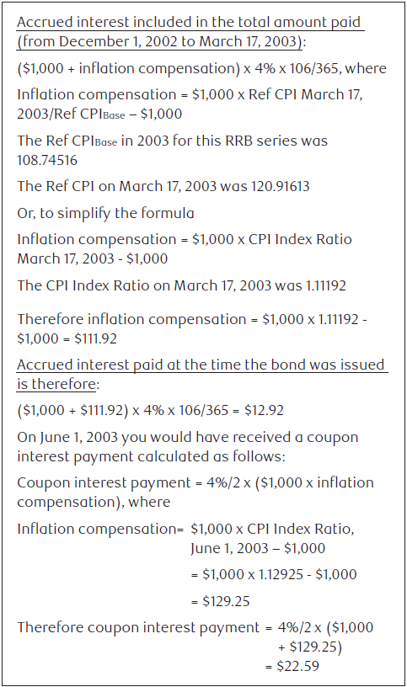Click the final result '= $22.59'

(292, 667)
